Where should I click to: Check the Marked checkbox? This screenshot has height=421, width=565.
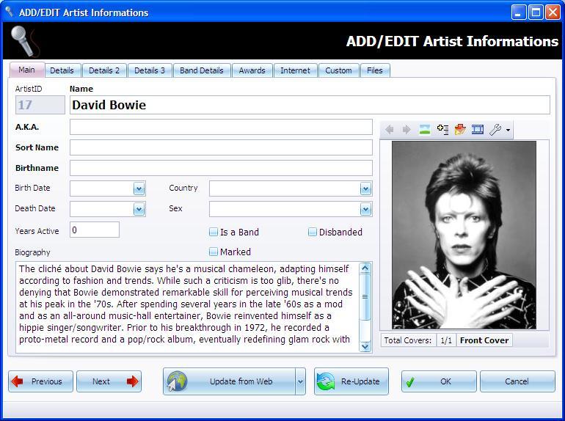point(214,252)
